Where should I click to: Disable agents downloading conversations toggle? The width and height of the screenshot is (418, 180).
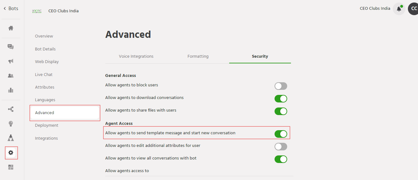tap(281, 99)
